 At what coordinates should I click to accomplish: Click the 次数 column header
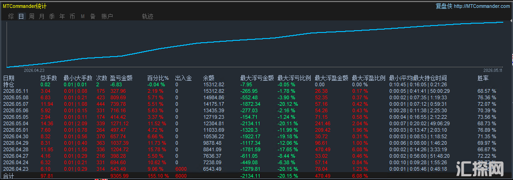click(x=102, y=78)
